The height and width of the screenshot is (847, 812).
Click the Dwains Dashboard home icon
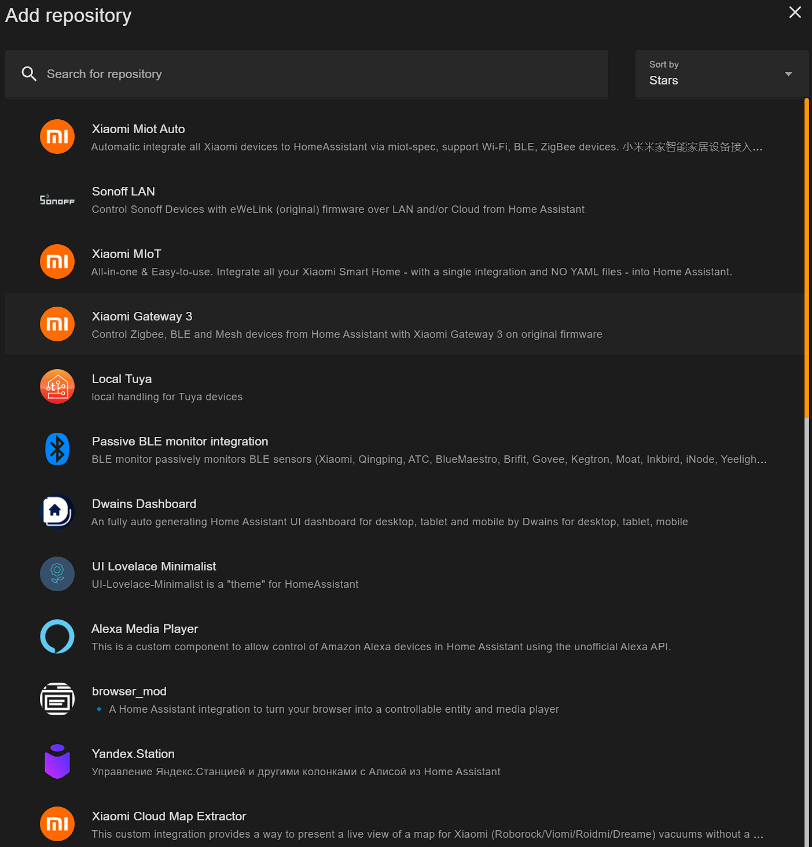point(57,511)
